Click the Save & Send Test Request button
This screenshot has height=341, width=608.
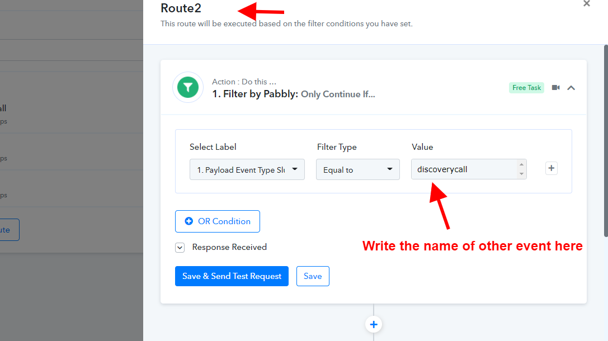232,276
